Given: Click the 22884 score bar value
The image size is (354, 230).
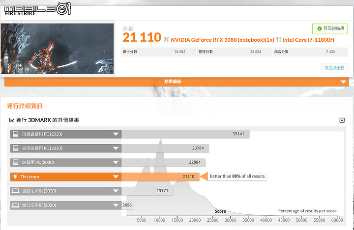Looking at the screenshot, I should (195, 162).
